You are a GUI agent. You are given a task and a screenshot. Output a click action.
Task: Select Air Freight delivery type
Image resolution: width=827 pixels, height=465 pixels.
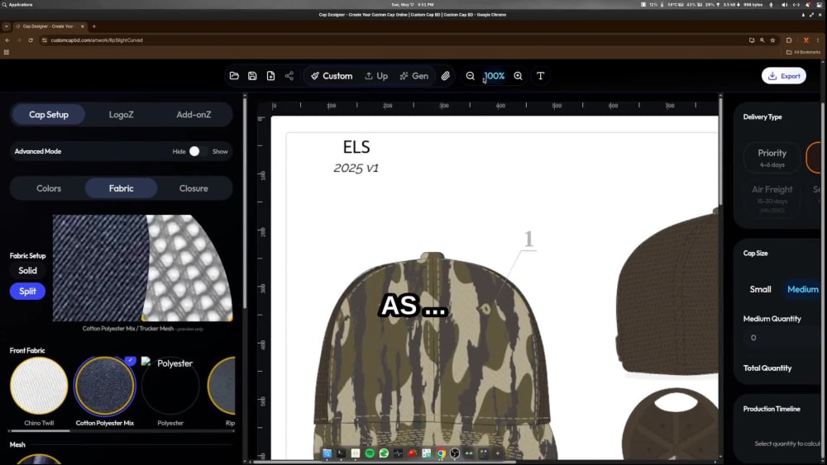[x=772, y=198]
